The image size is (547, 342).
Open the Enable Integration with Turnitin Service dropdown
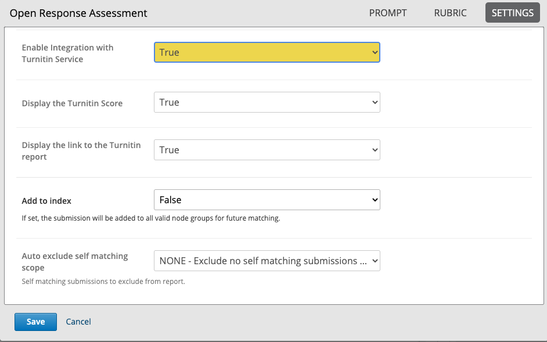[267, 52]
